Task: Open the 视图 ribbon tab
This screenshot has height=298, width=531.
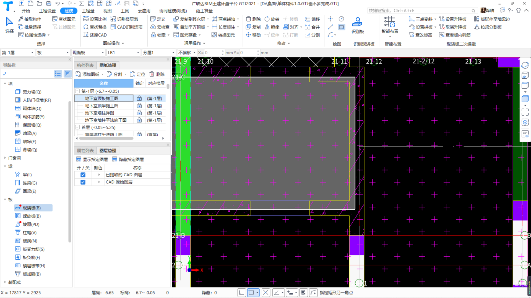Action: pyautogui.click(x=107, y=11)
